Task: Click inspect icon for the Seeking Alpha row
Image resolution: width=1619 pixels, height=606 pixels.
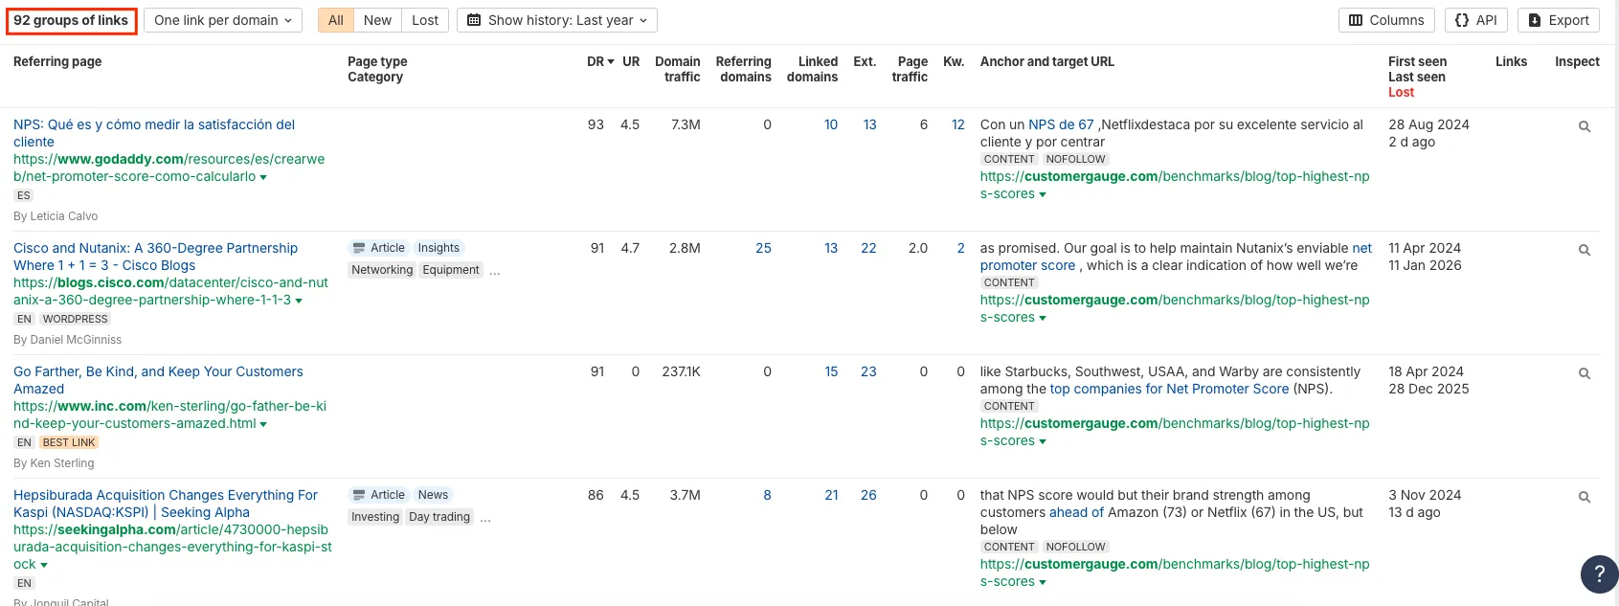Action: coord(1584,497)
